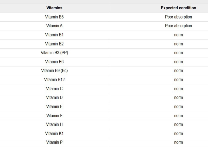
Task: Click the Vitamin B1 row label
Action: 54,35
